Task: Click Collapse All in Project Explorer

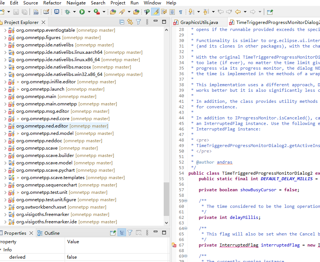Action: click(x=122, y=22)
